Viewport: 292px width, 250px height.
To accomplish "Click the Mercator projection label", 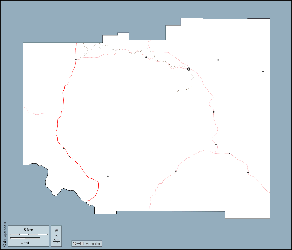I will point(93,244).
